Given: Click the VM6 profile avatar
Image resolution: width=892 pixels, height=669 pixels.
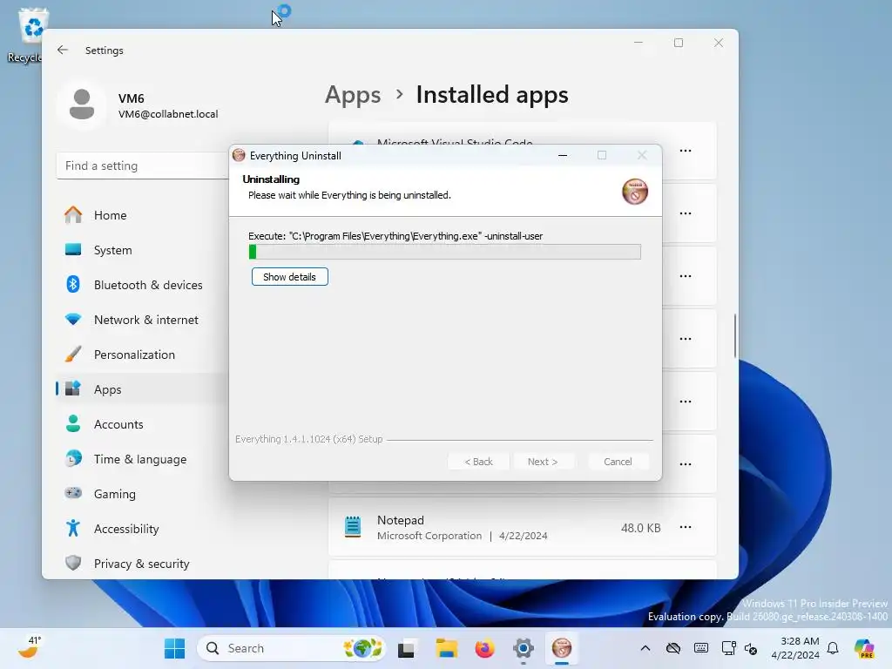Looking at the screenshot, I should [82, 105].
